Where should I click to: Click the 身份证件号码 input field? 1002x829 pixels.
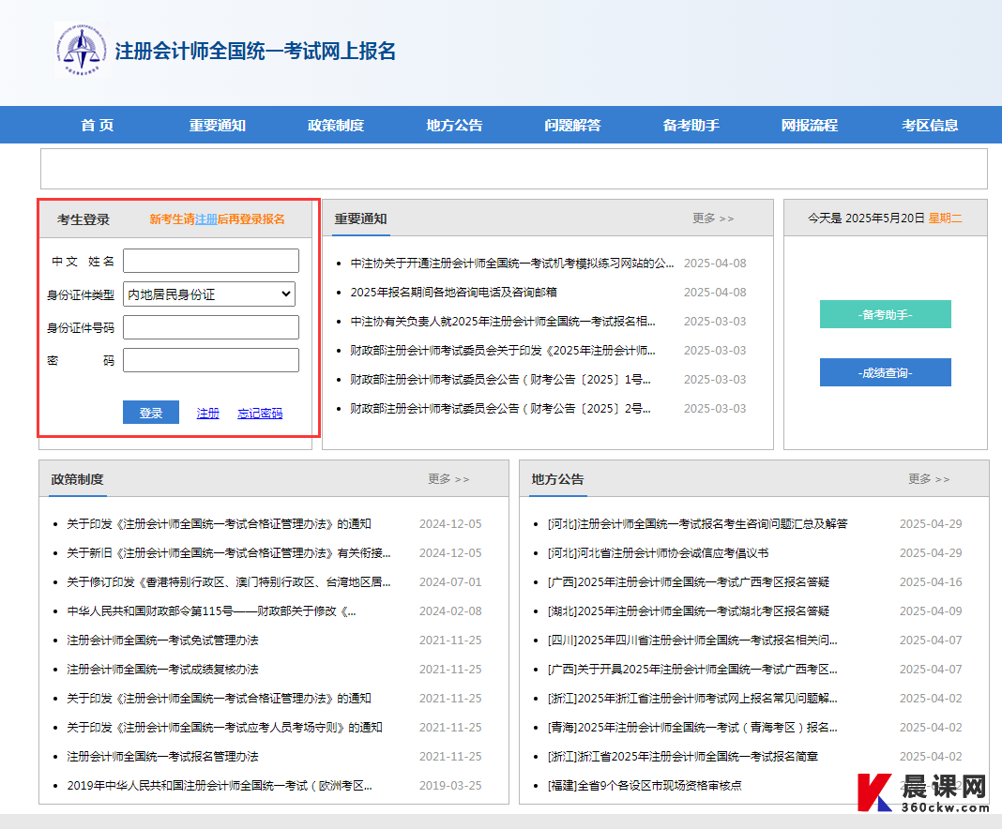(x=211, y=327)
